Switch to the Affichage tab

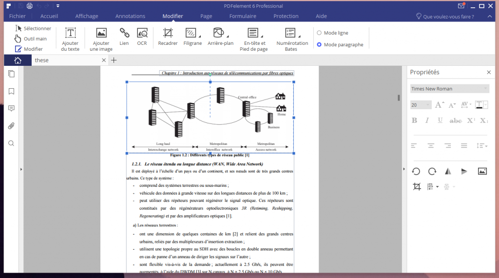[x=87, y=16]
